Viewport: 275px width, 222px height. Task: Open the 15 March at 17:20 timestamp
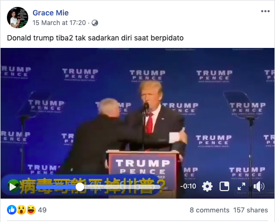coord(59,23)
